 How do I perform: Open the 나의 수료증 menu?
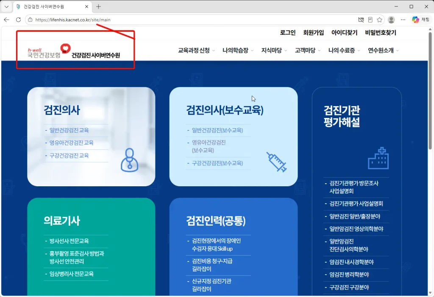[x=342, y=50]
